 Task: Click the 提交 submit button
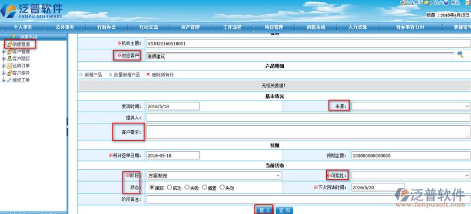[264, 210]
